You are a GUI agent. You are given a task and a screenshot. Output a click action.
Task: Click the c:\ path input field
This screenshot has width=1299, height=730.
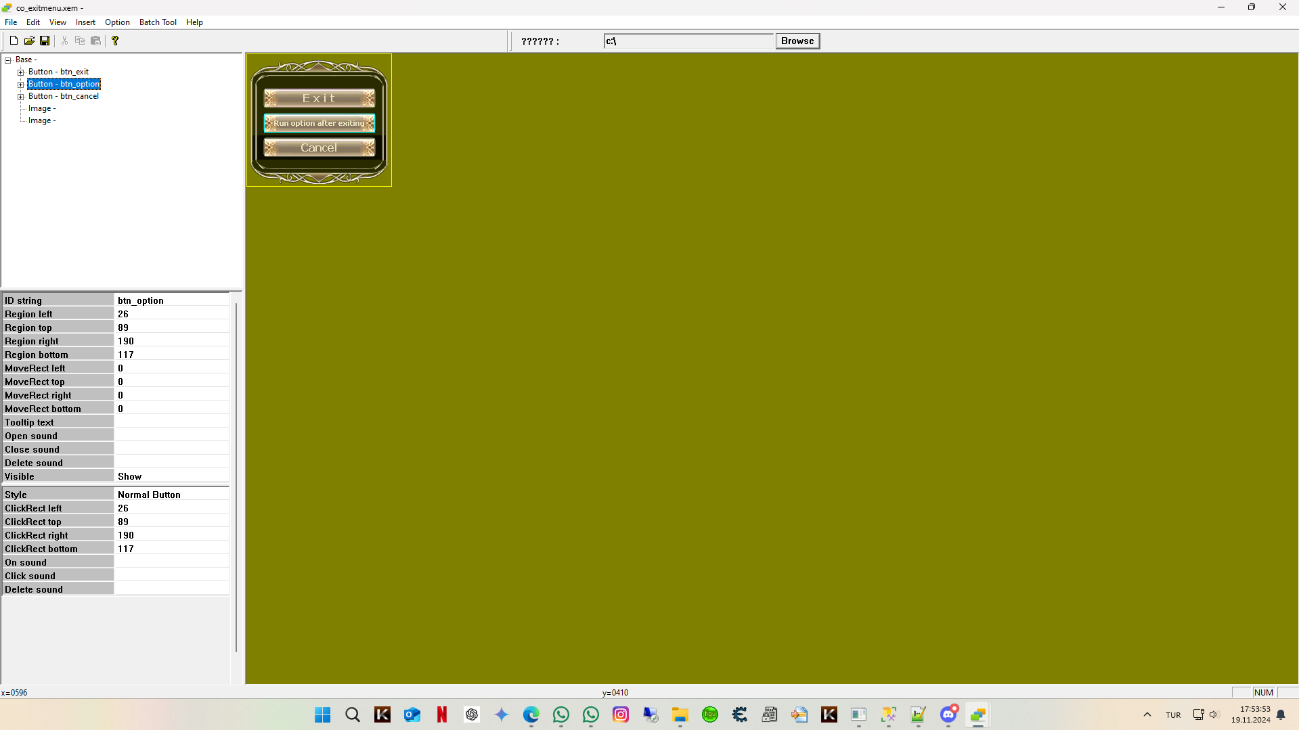(x=688, y=41)
